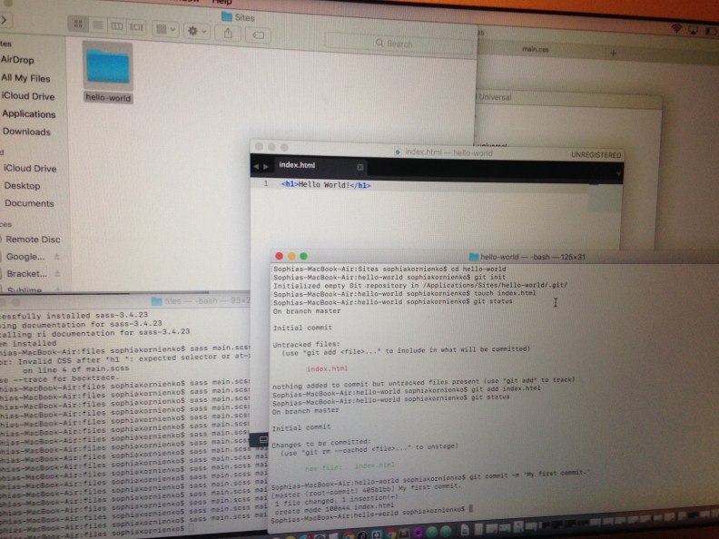Select the index.html tab in Sublime

pyautogui.click(x=298, y=166)
